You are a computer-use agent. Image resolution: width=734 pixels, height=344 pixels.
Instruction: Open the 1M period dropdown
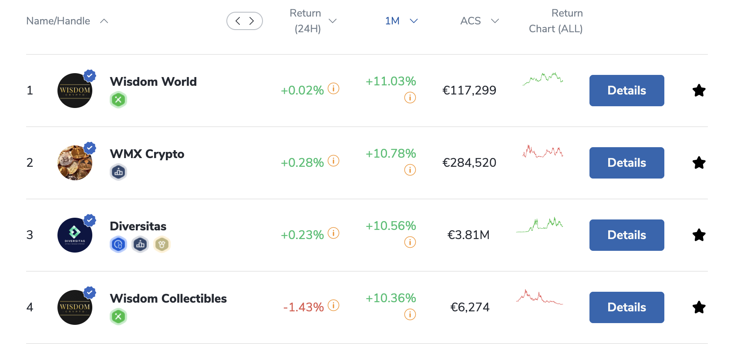click(x=414, y=21)
